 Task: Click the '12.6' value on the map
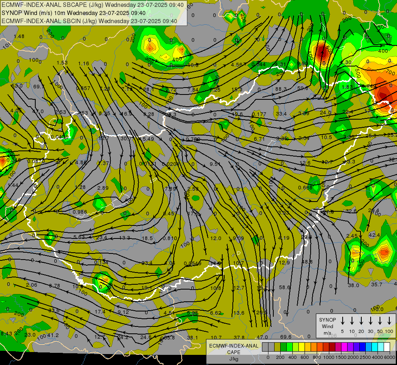[x=305, y=163]
